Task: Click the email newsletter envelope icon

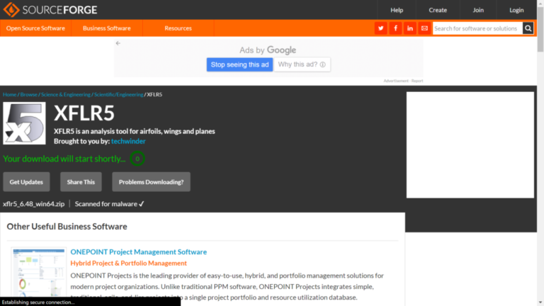Action: click(424, 28)
